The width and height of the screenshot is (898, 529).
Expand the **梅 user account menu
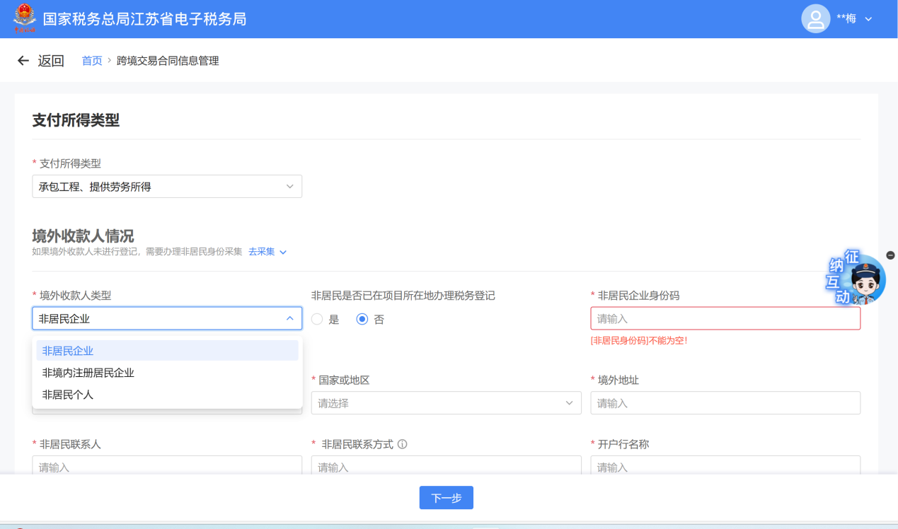pos(868,19)
